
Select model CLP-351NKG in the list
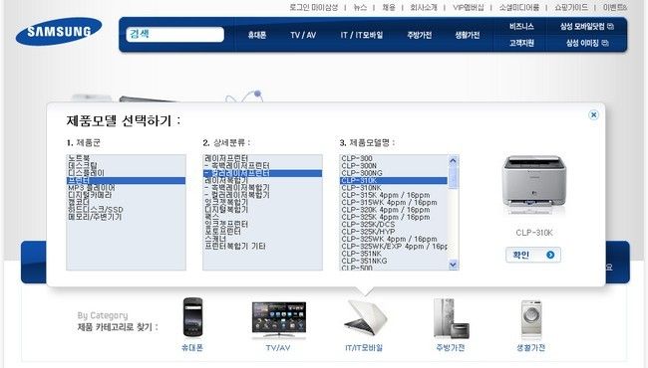coord(394,261)
